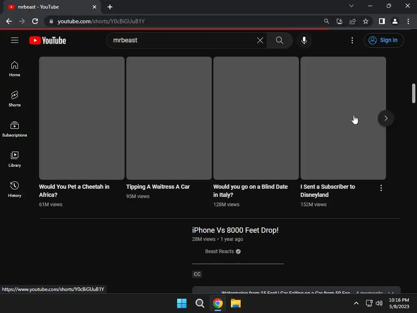The height and width of the screenshot is (313, 417).
Task: Open Cheetah in Africa short thumbnail
Action: (81, 118)
